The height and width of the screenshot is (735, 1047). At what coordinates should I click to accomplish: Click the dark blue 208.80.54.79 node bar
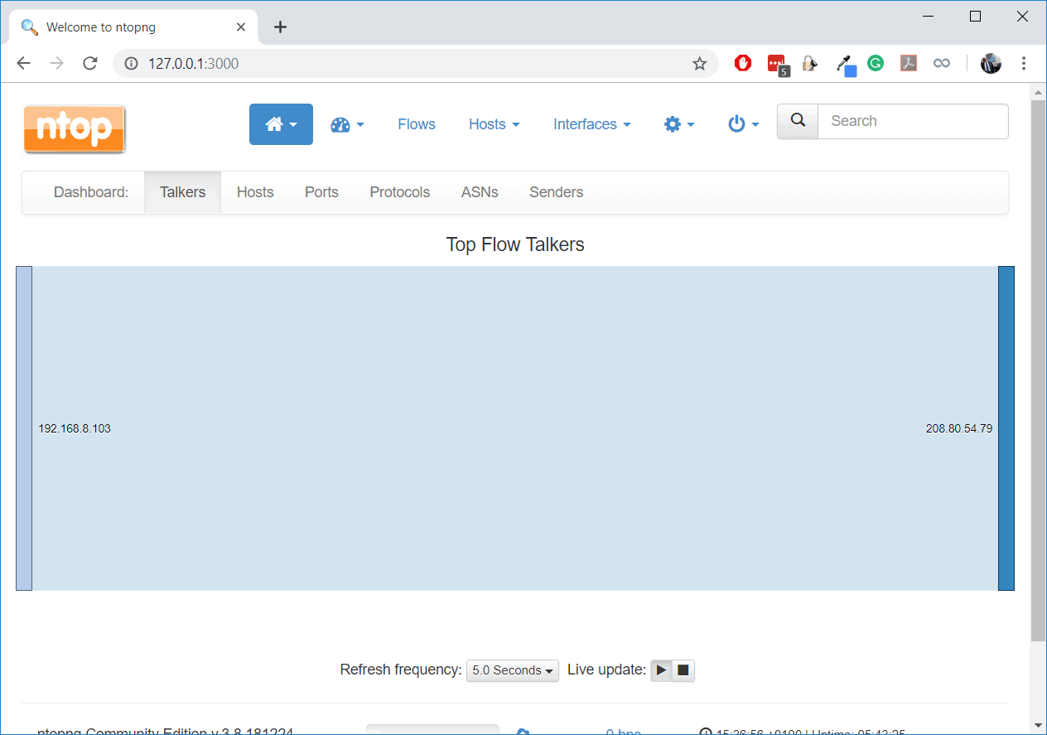(x=1006, y=428)
